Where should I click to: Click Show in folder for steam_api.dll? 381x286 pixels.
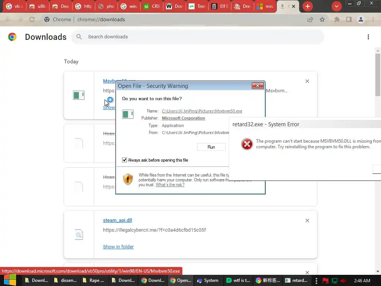click(118, 247)
